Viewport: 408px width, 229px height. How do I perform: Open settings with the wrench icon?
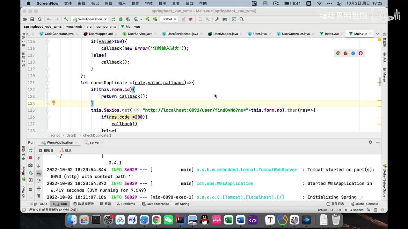217,19
